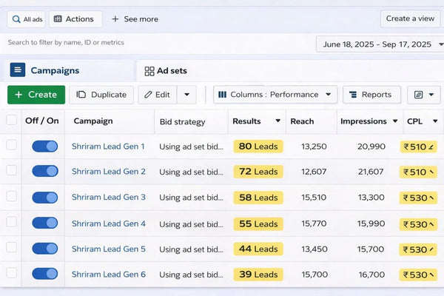Select the checkbox for Shriram Lead Gen 4
This screenshot has width=444, height=296.
11,222
